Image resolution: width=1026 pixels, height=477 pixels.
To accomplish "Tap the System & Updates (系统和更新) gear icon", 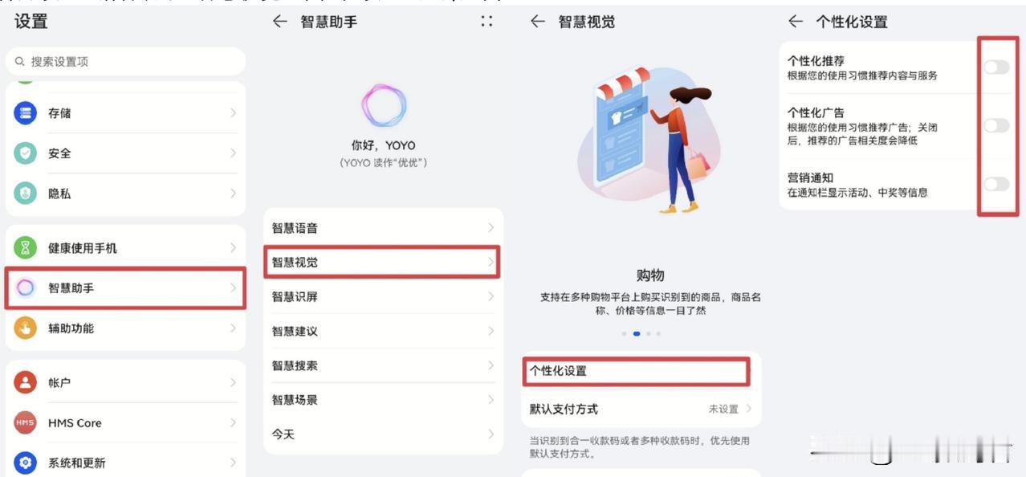I will tap(26, 463).
